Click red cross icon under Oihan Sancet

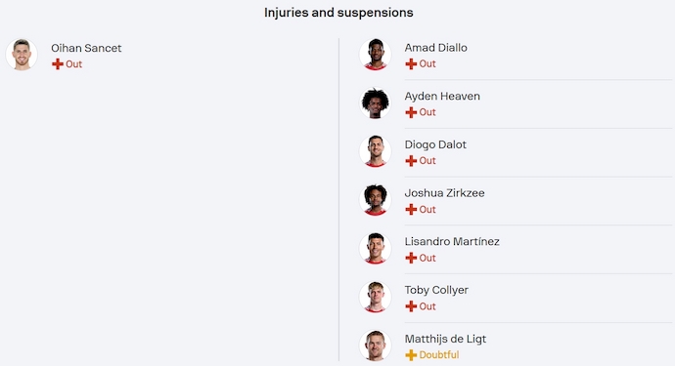(x=58, y=64)
